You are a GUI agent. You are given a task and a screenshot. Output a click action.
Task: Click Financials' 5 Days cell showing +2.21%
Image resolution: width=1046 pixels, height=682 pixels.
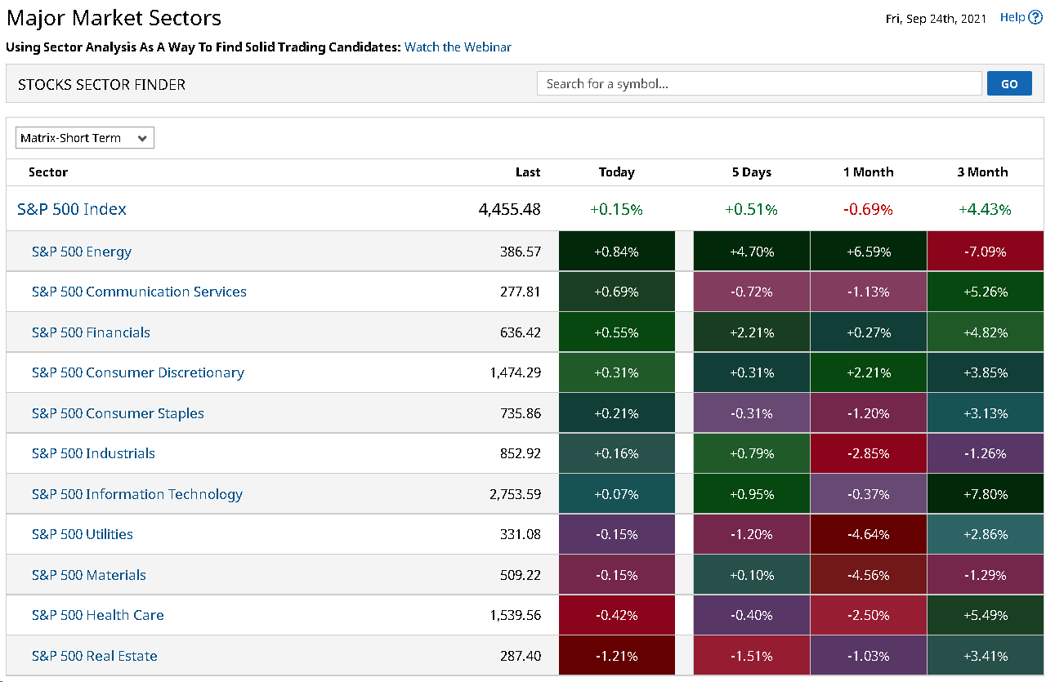[x=752, y=332]
